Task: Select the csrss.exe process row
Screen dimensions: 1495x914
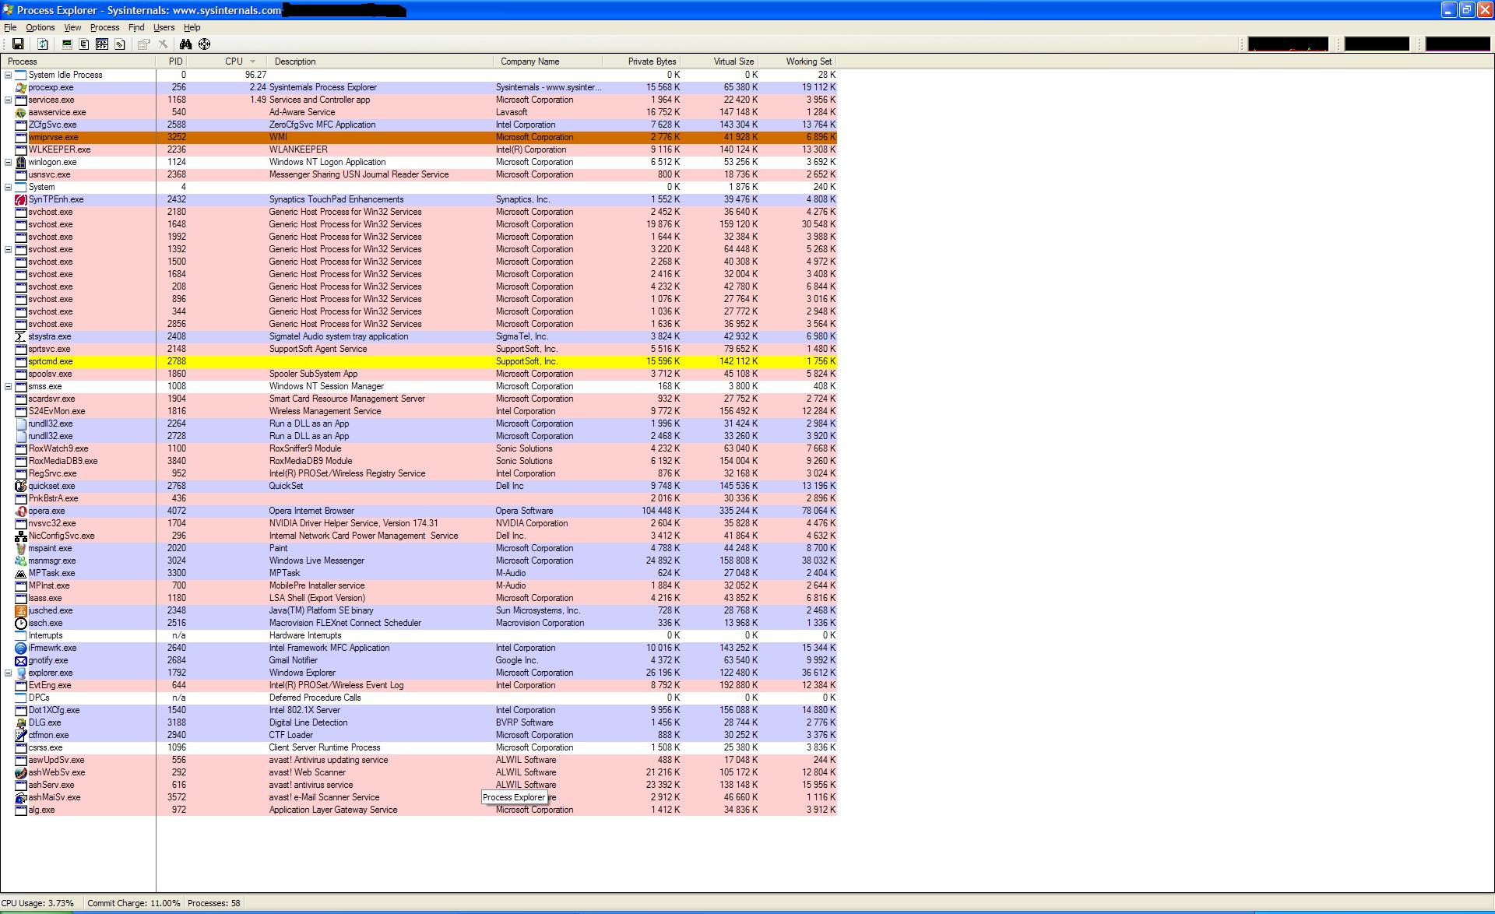Action: click(419, 747)
